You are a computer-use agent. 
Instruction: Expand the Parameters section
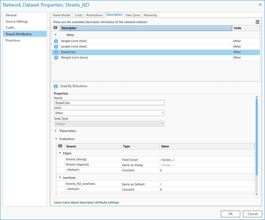click(x=56, y=131)
